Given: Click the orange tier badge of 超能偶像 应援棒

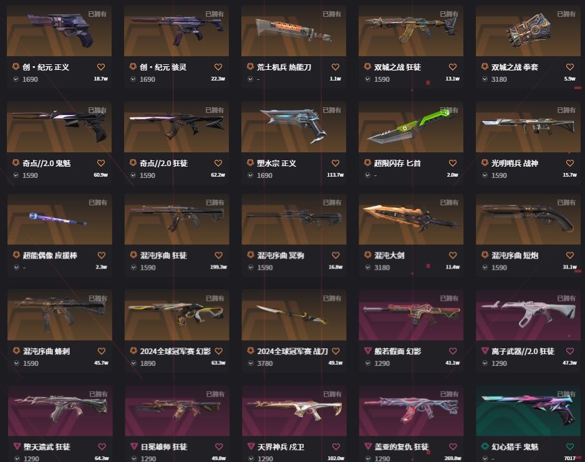Looking at the screenshot, I should coord(16,255).
